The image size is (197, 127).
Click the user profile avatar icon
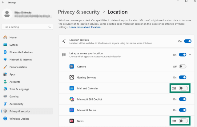(7, 14)
